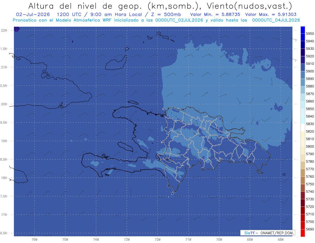Image resolution: width=315 pixels, height=243 pixels.
Task: Click the '17N' latitude label
Action: pos(4,215)
